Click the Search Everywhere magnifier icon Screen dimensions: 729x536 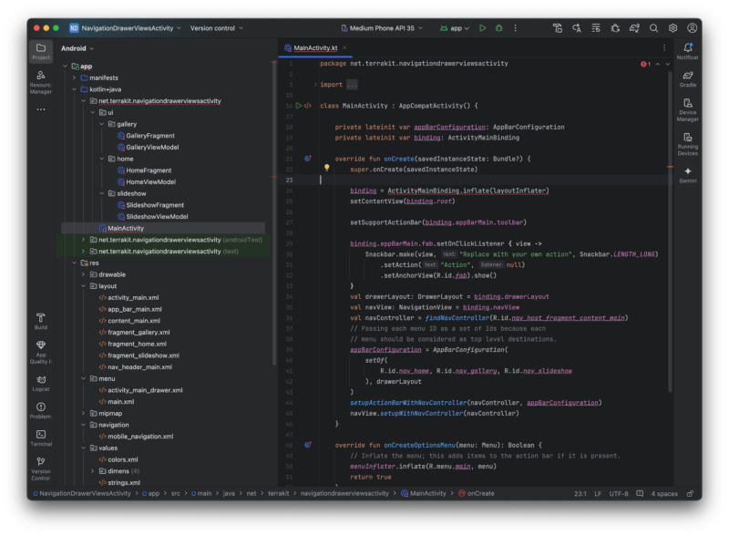click(x=654, y=28)
